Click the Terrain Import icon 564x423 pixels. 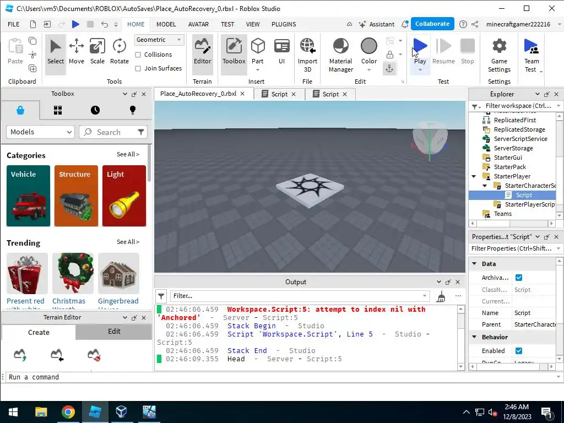[57, 355]
